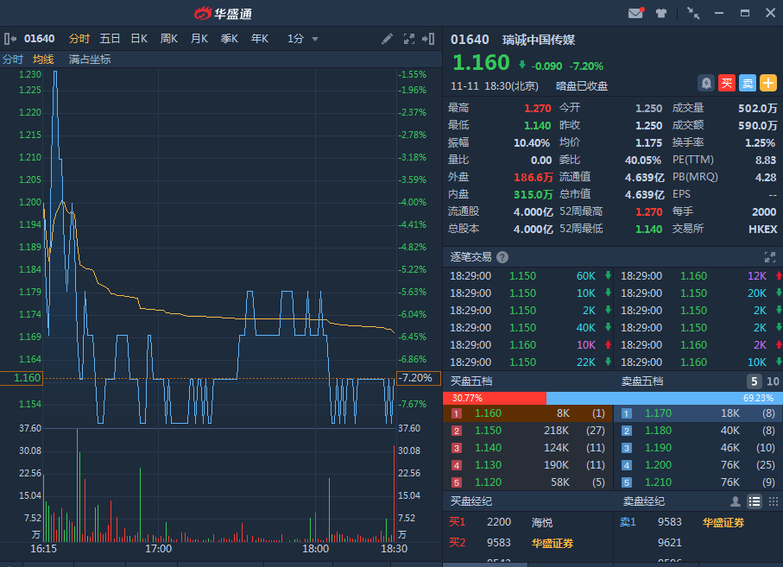Click sell broker code 9621
Screen dimensions: 783x567
pos(670,543)
